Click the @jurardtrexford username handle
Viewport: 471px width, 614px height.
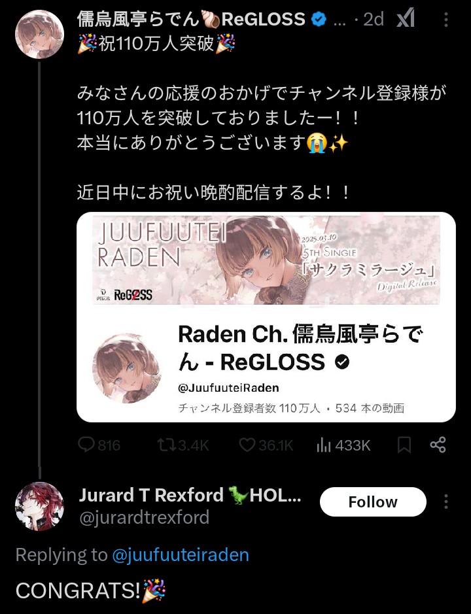pyautogui.click(x=144, y=518)
